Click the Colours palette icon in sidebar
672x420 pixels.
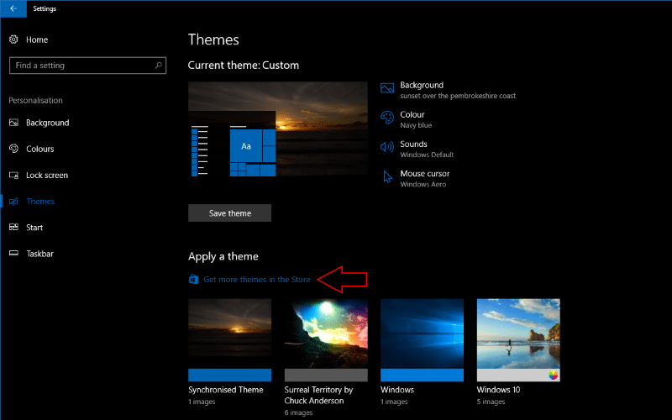click(x=13, y=149)
